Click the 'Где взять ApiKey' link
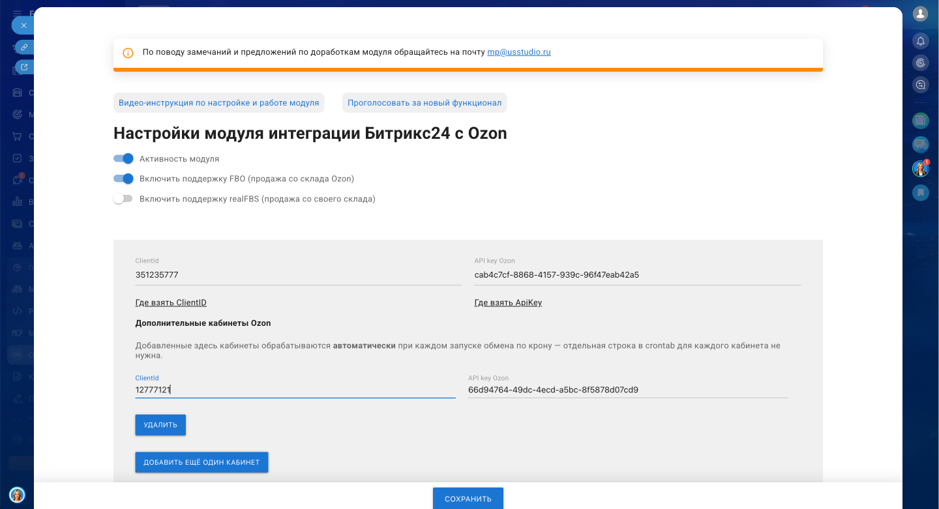Screen dimensions: 939x509 (x=508, y=302)
